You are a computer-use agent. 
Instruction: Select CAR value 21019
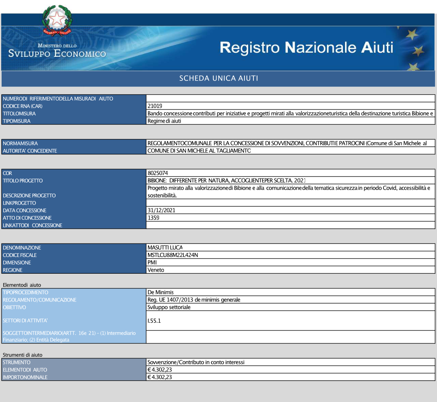click(x=155, y=106)
